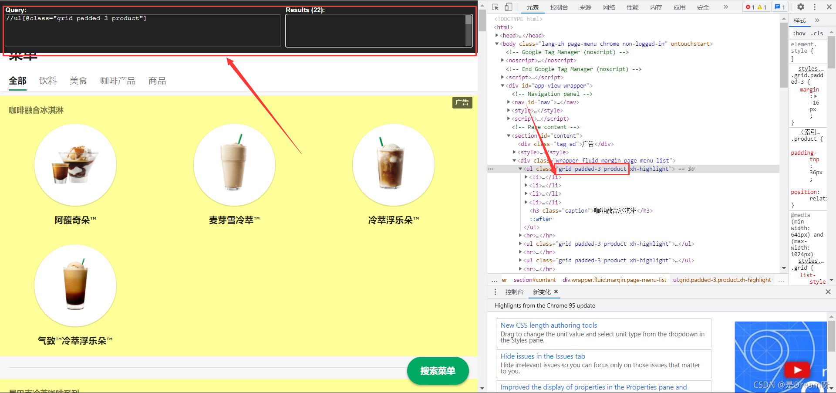Image resolution: width=836 pixels, height=393 pixels.
Task: Show more DevTools tabs chevron
Action: [x=726, y=7]
